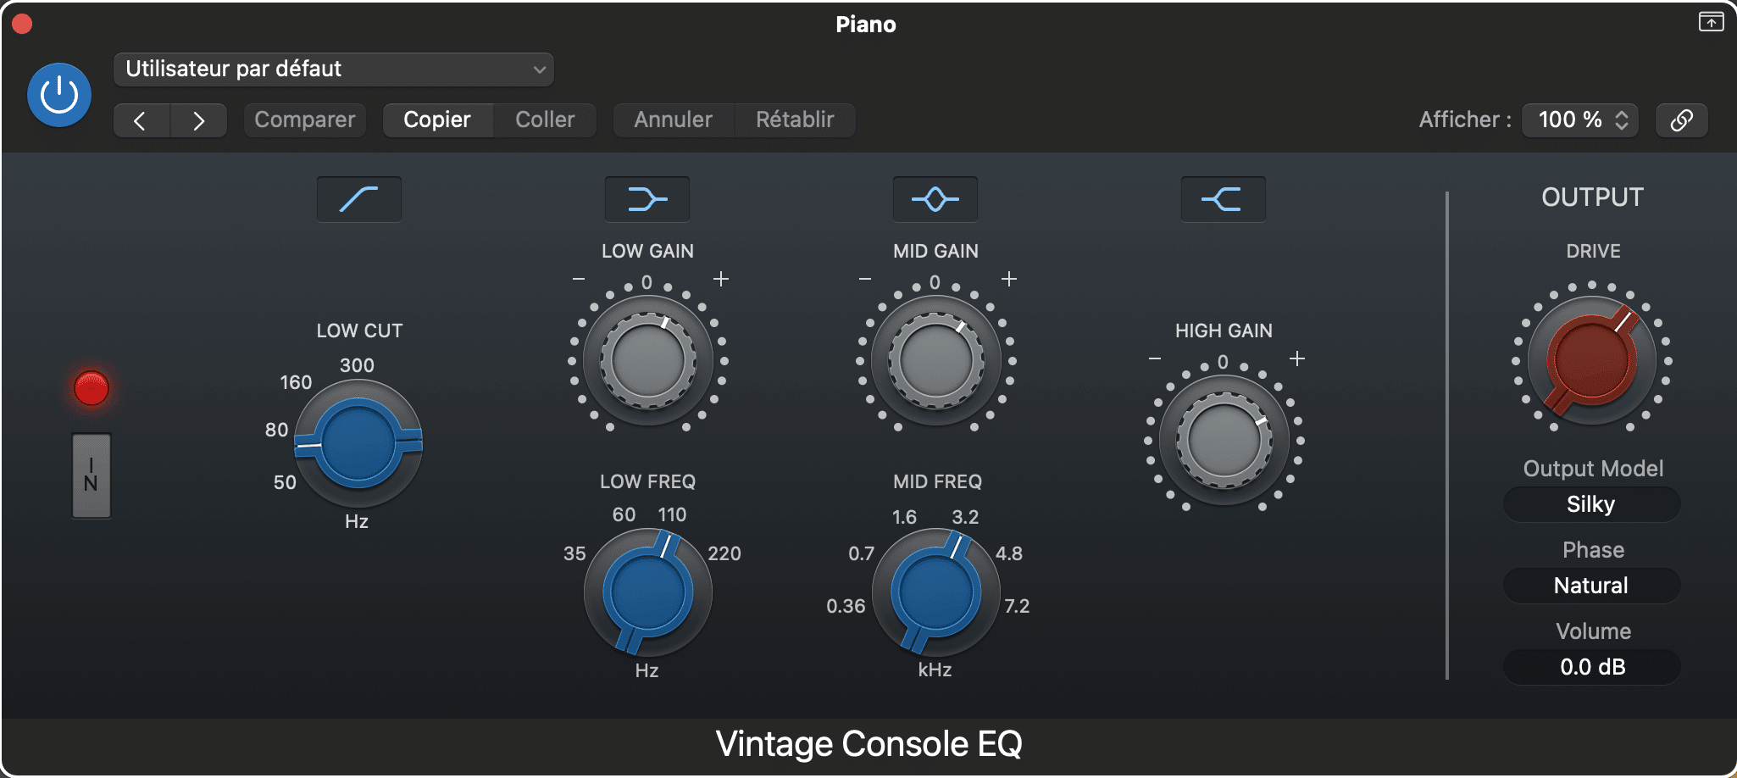Go to the previous preset arrow

point(142,120)
